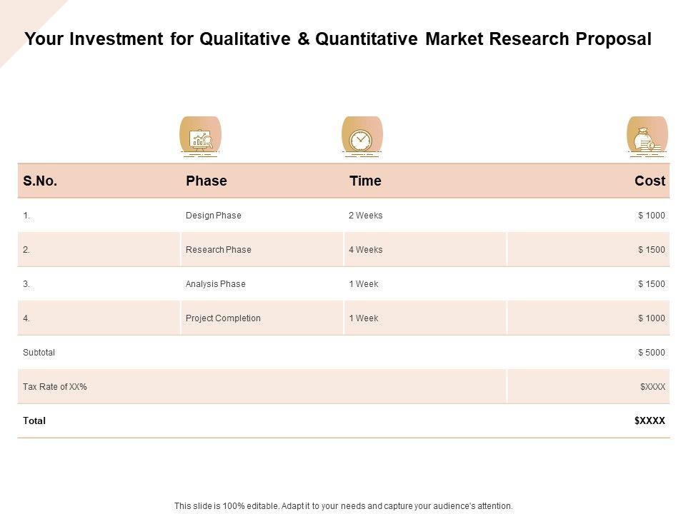This screenshot has width=686, height=514.
Task: Click the editable slide footer note
Action: (x=344, y=506)
